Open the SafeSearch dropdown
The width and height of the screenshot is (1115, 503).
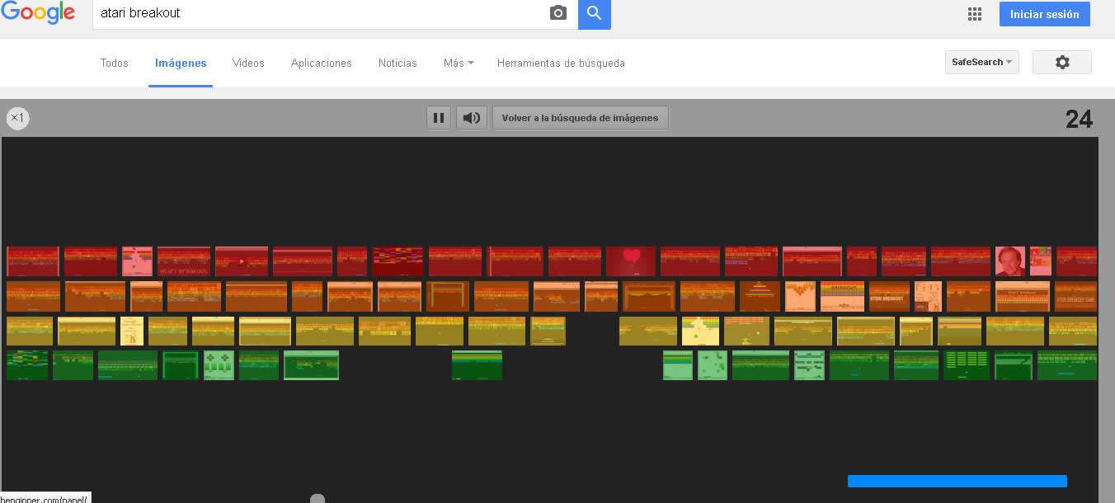(x=982, y=62)
